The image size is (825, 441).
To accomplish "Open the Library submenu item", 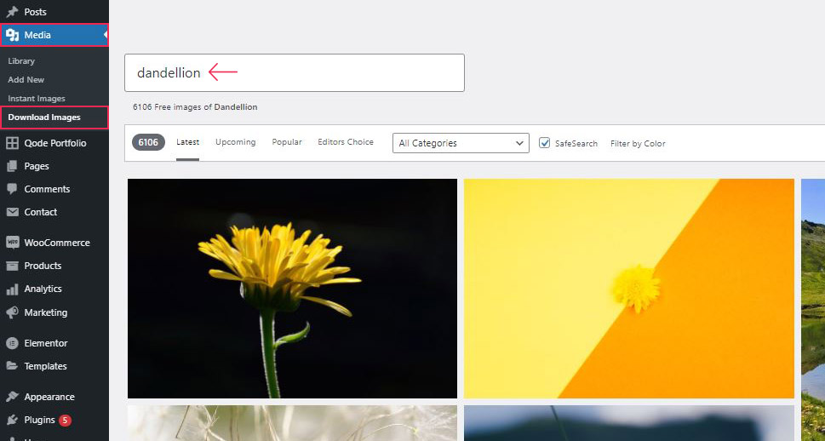I will click(21, 61).
